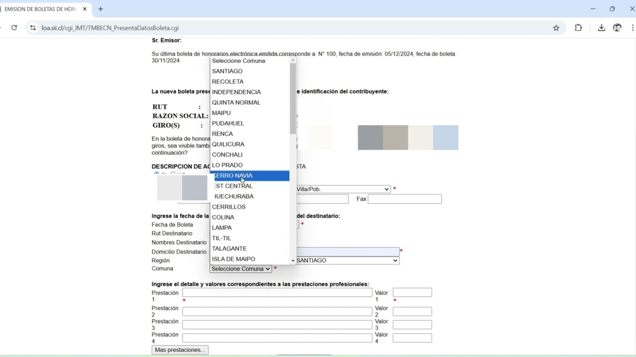The width and height of the screenshot is (636, 357).
Task: Select TALAGANTE from the comuna list
Action: [250, 248]
